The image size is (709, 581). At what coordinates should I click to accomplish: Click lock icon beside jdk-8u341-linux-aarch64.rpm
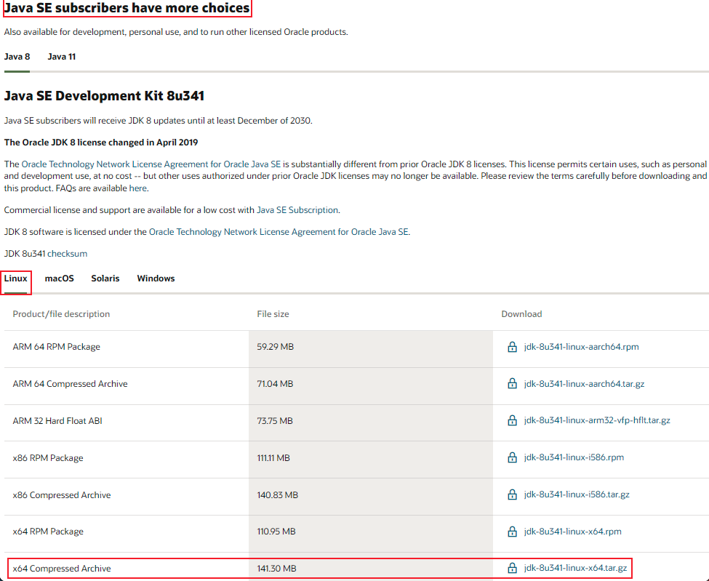[512, 347]
